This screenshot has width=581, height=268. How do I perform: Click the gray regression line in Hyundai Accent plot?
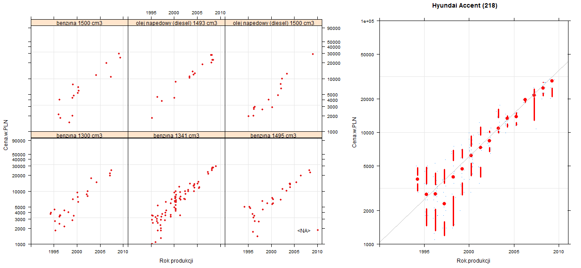tap(474, 152)
